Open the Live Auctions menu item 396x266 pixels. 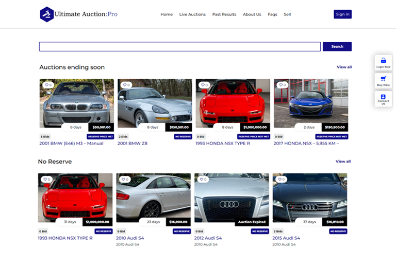click(192, 14)
